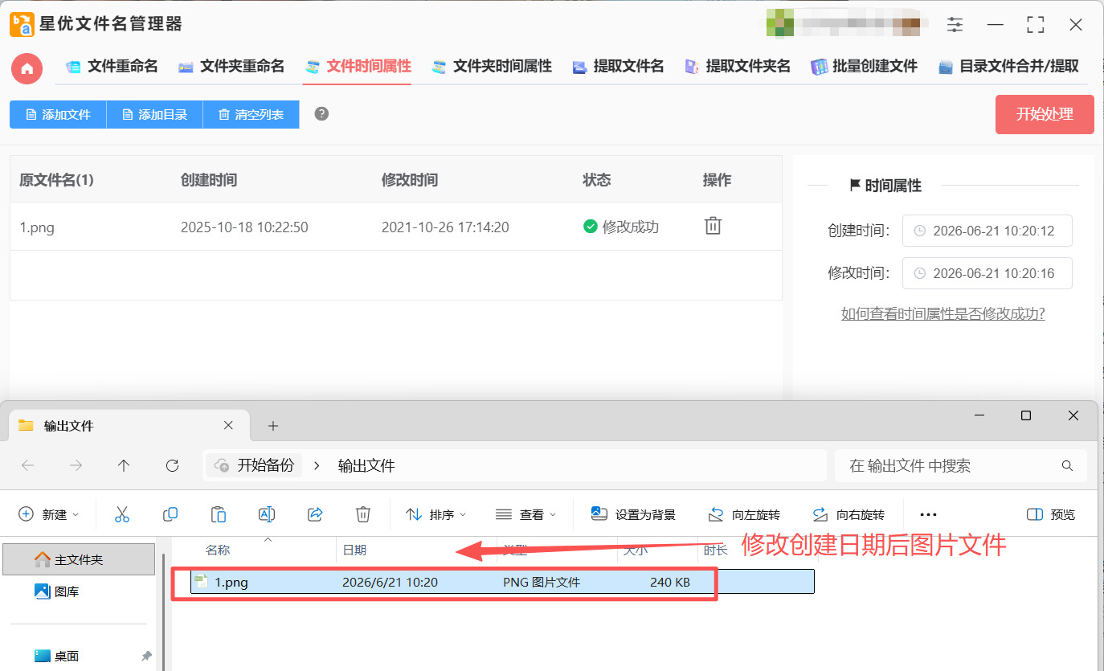Click the 添加目录 button

tap(154, 115)
